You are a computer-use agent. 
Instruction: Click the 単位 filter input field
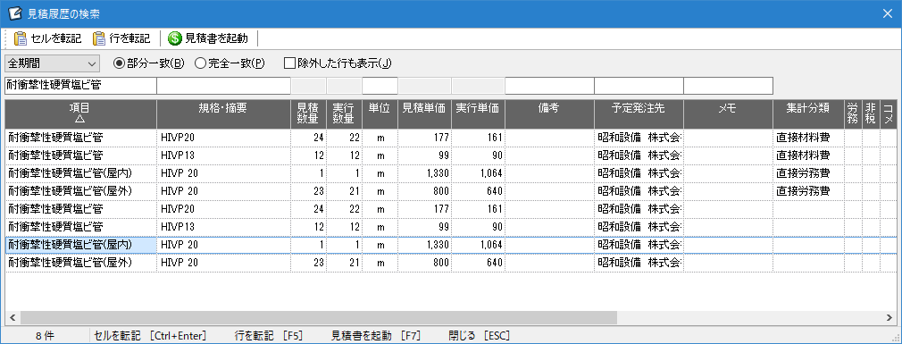[x=380, y=85]
